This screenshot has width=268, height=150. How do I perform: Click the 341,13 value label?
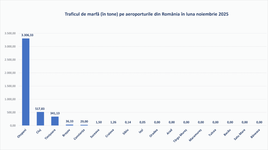[x=55, y=113]
